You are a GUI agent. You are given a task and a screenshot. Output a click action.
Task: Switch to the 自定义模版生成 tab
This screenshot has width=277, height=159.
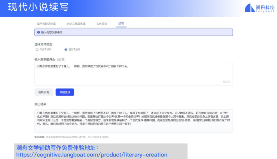pos(76,24)
